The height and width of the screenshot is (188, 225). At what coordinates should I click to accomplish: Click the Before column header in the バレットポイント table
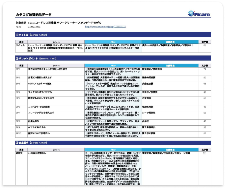pos(56,66)
